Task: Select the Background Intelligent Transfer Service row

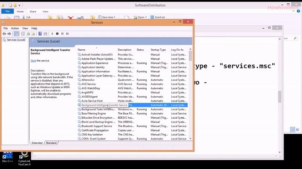Action: (132, 105)
